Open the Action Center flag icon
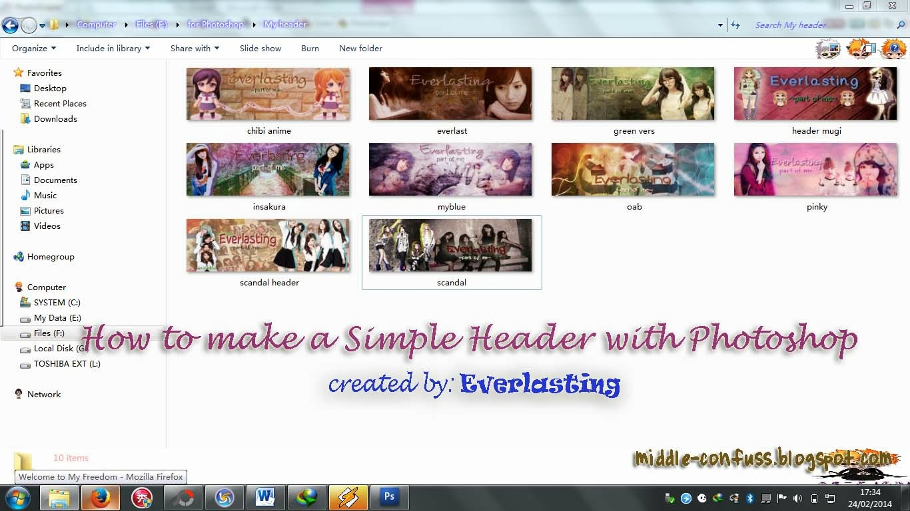The image size is (910, 511). (x=781, y=498)
